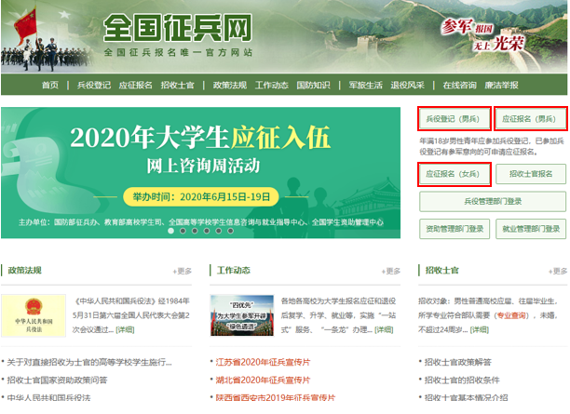Open 兵役管理部门登录

[492, 201]
